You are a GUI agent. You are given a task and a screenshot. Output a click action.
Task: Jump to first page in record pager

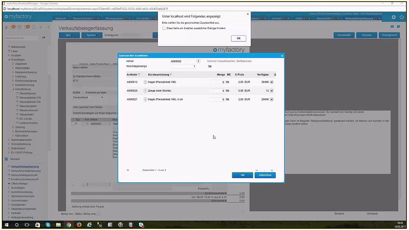pyautogui.click(x=257, y=171)
